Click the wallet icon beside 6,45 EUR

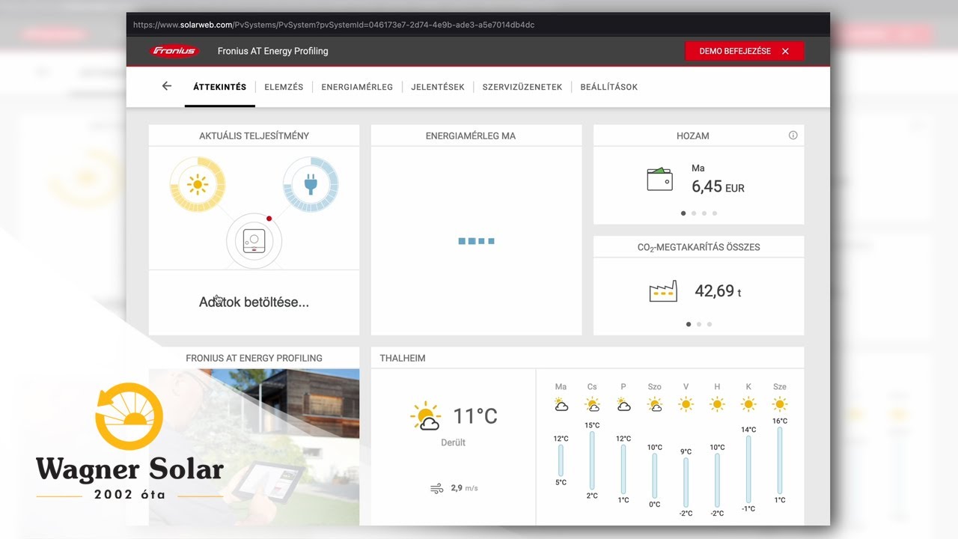pyautogui.click(x=659, y=179)
